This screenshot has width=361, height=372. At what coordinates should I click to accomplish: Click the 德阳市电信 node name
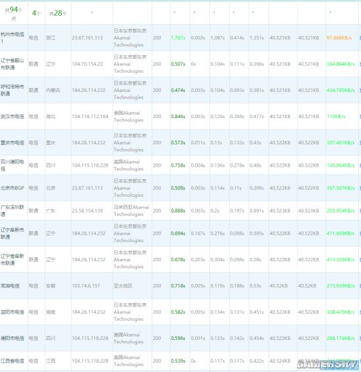tap(12, 339)
